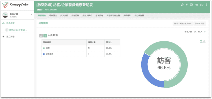The width and height of the screenshot is (212, 99).
Task: Expand the account dropdown arrow beside 蛋糕小編
Action: tap(31, 14)
